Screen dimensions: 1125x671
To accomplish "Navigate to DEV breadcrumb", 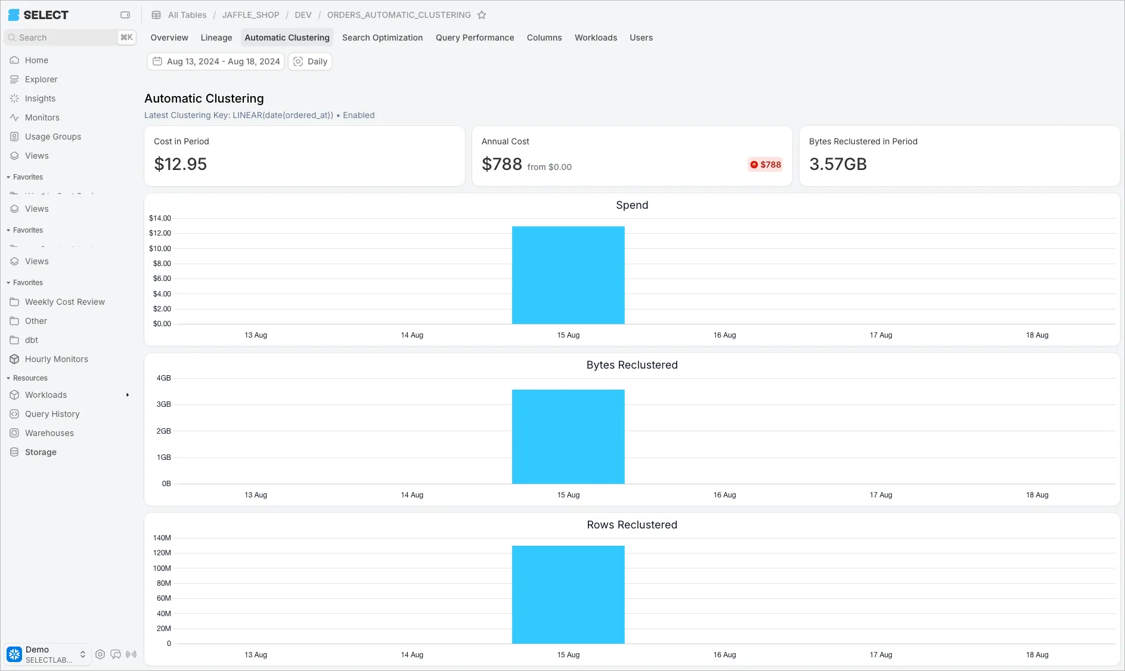I will (x=303, y=15).
